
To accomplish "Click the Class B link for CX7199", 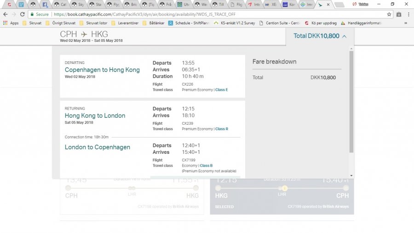I will tap(206, 166).
